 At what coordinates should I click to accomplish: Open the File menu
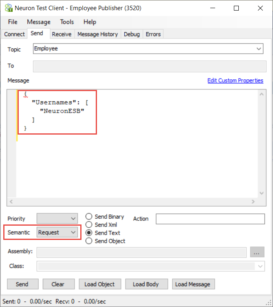pos(13,22)
